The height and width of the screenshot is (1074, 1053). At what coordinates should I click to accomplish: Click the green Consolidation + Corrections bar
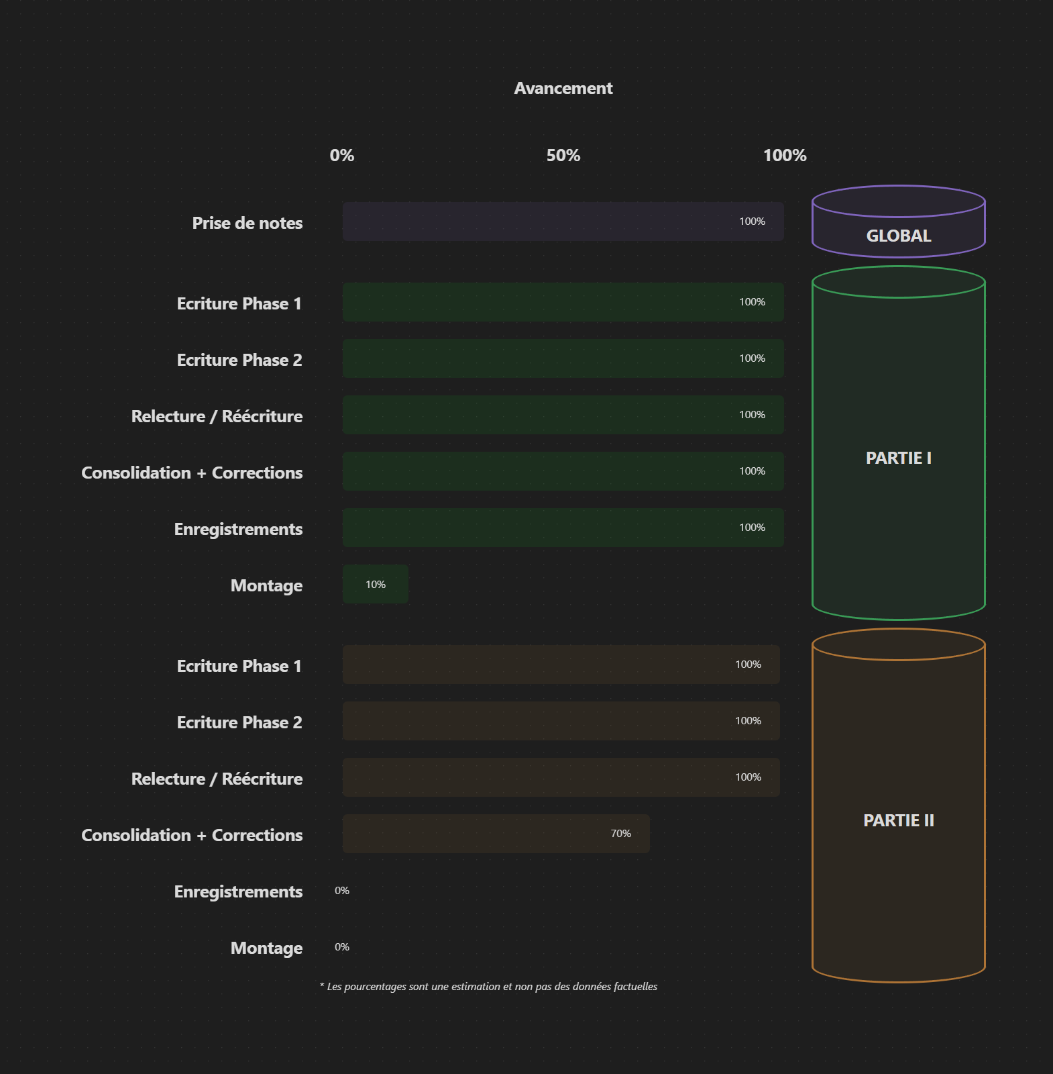563,471
